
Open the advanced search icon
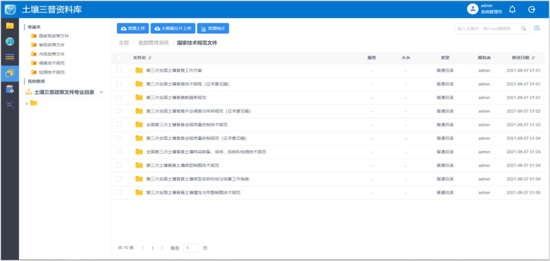tap(537, 29)
